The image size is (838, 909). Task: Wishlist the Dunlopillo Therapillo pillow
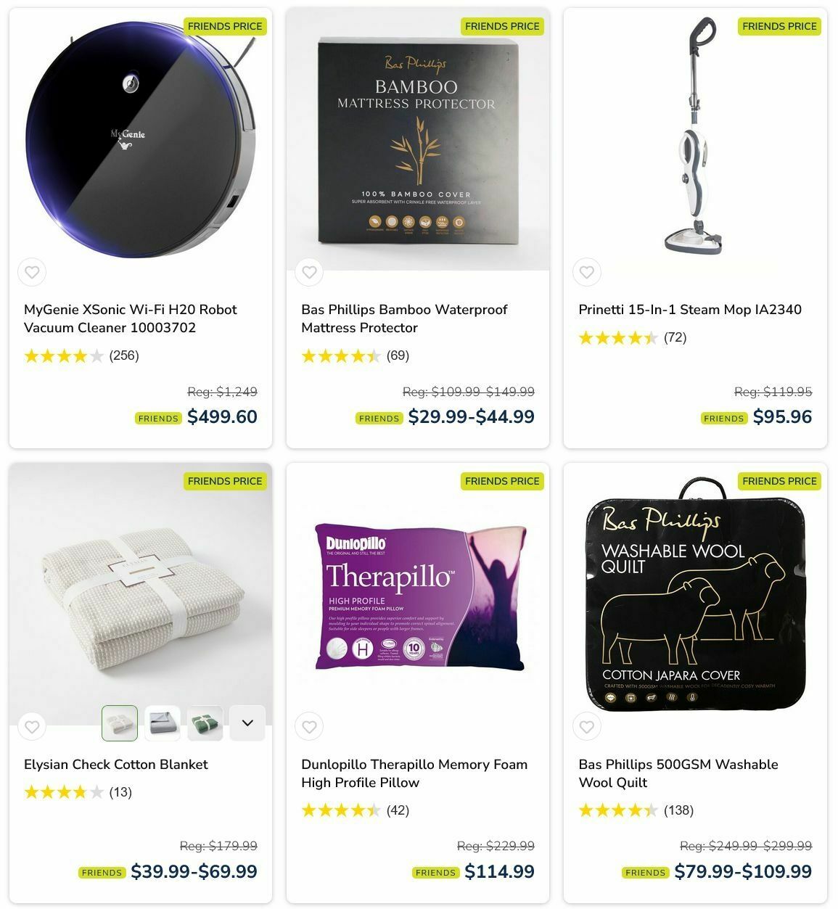tap(309, 727)
